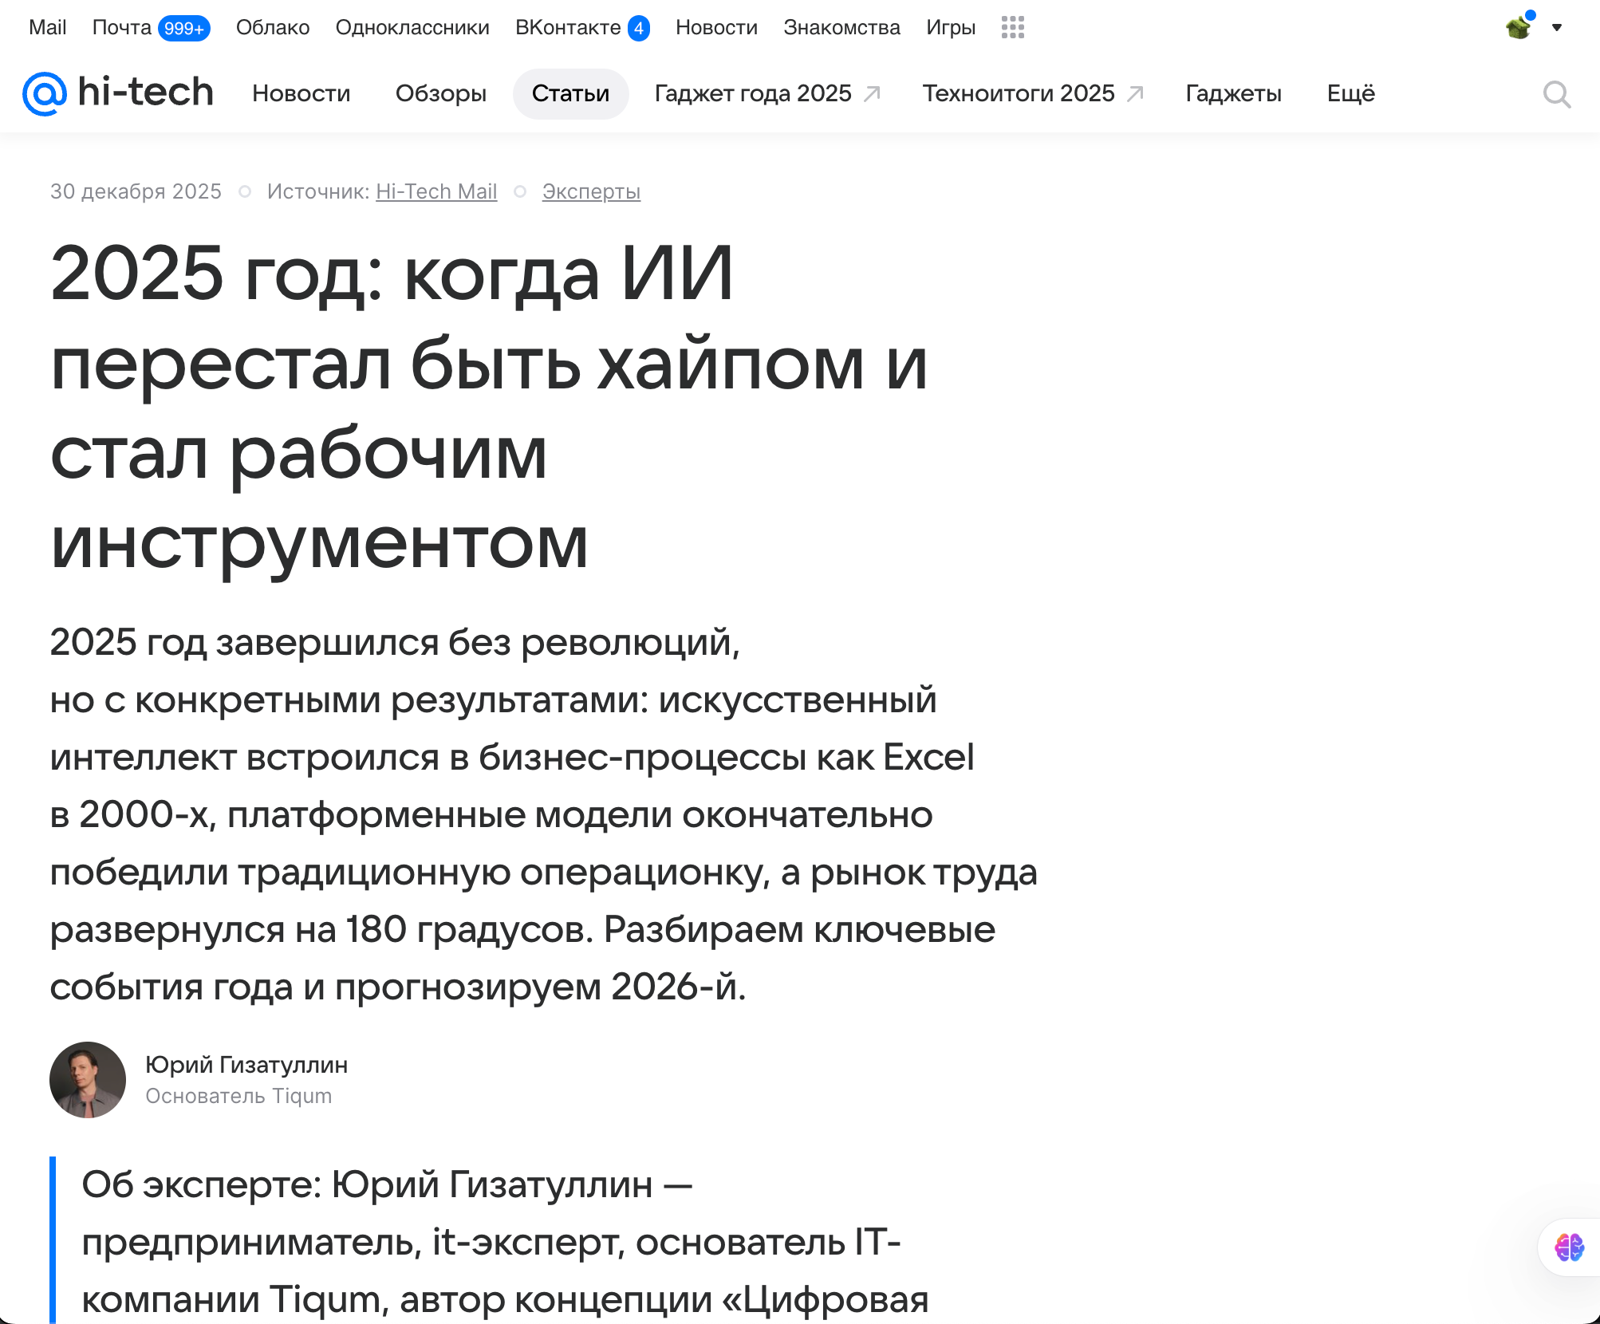Click the arrow beside Техноитоги 2025
Screen dimensions: 1600x1324
pyautogui.click(x=1135, y=93)
